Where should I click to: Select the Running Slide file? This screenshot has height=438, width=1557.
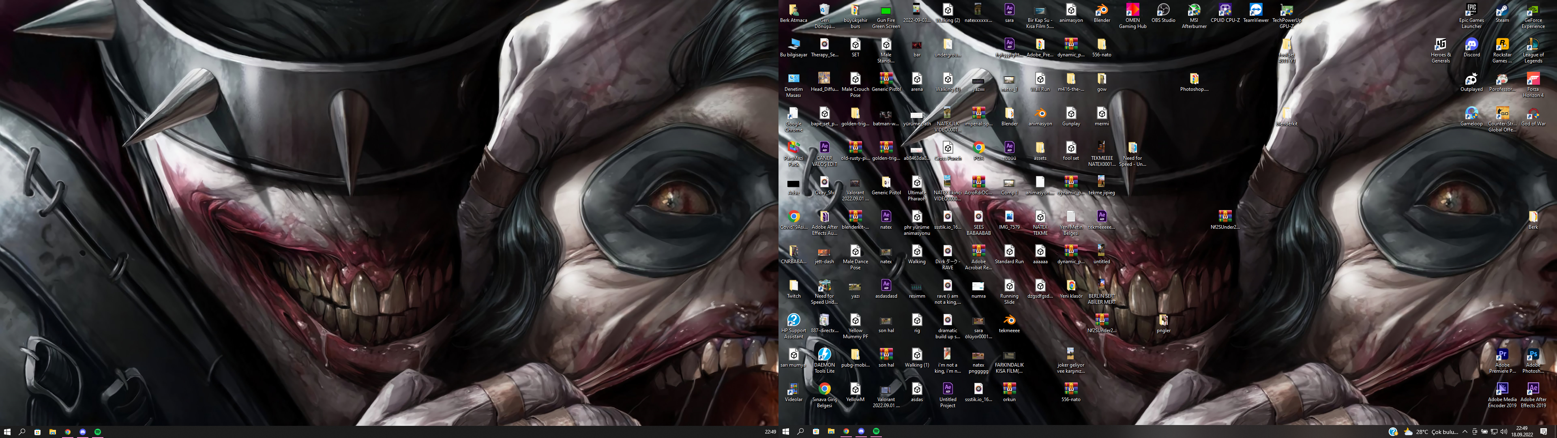tap(1009, 292)
